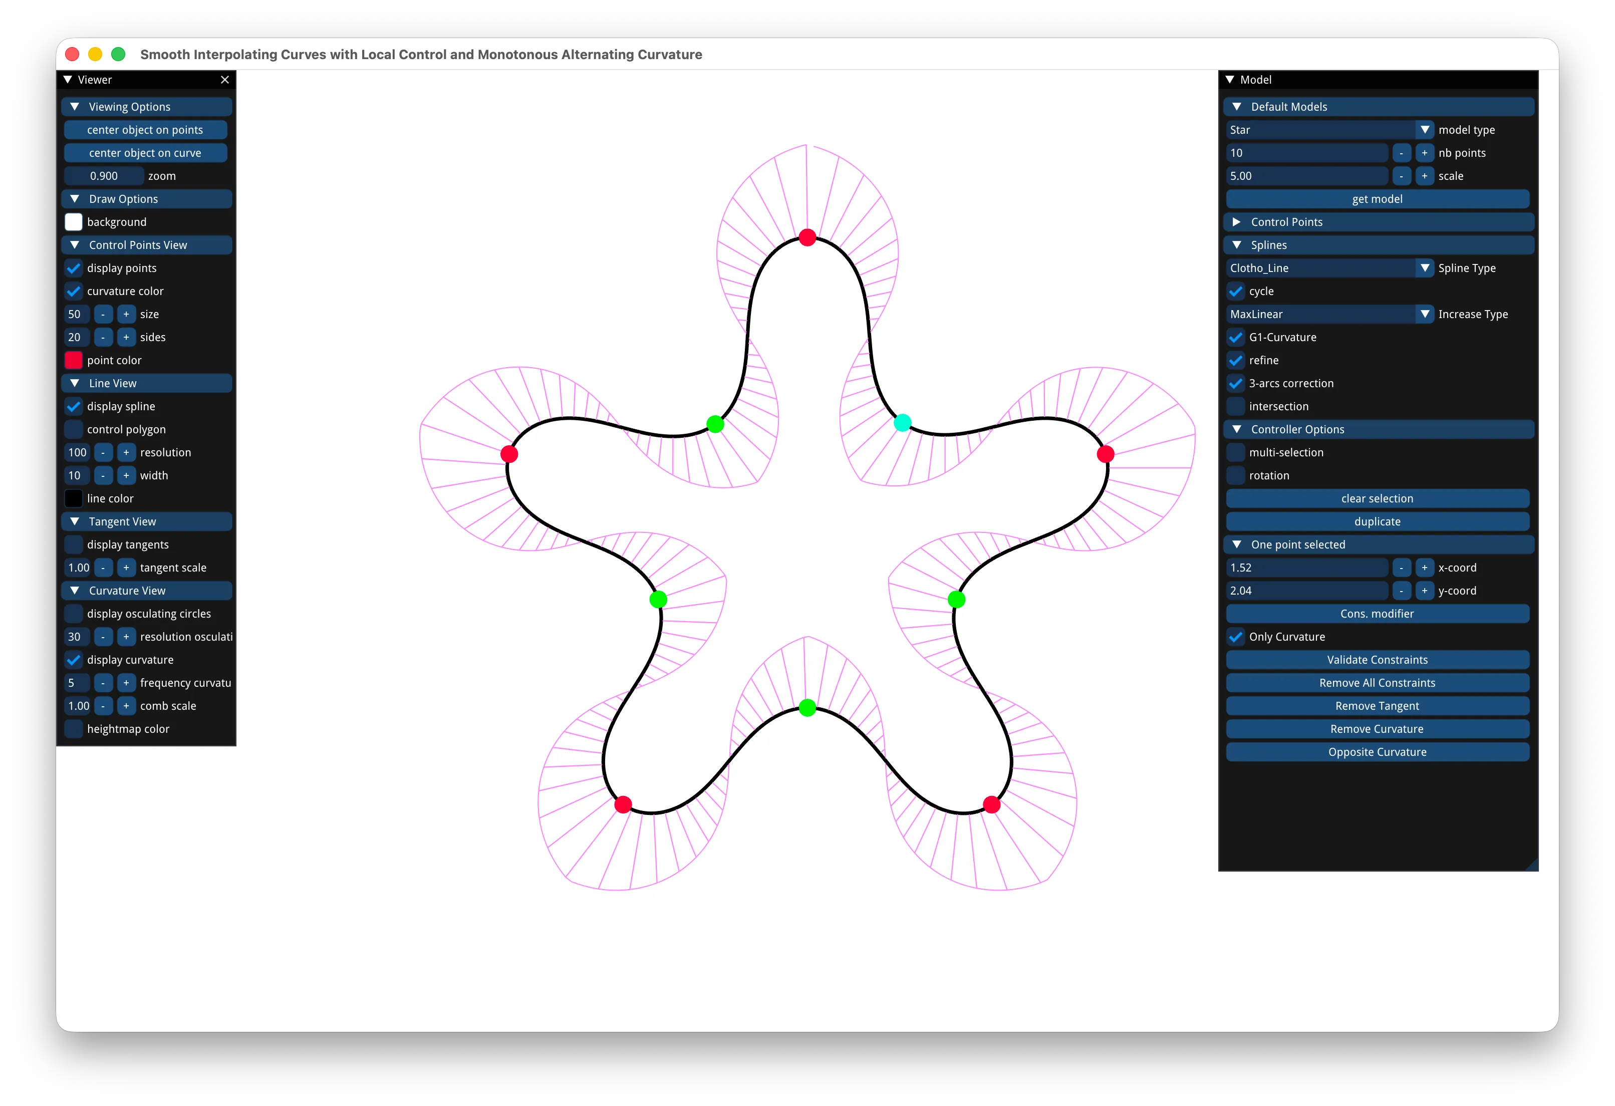Open the red point color swatch
Screen dimensions: 1615x1106
pyautogui.click(x=74, y=360)
